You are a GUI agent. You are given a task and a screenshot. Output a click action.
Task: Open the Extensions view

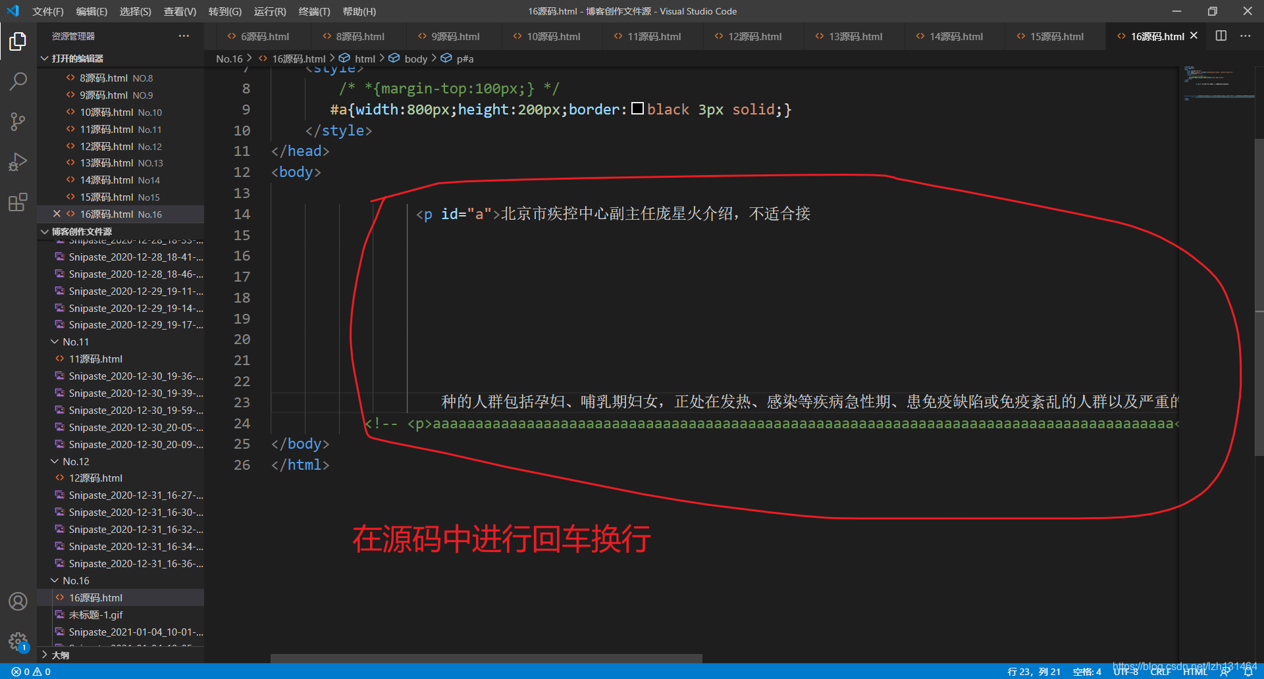[x=18, y=202]
